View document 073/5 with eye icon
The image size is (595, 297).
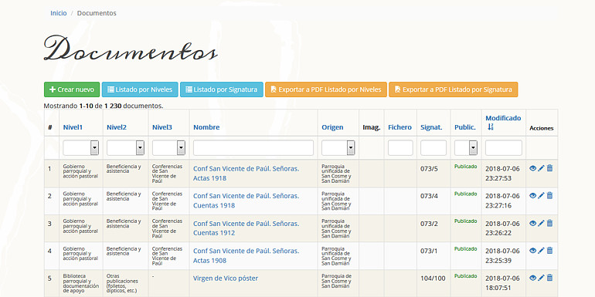(532, 168)
